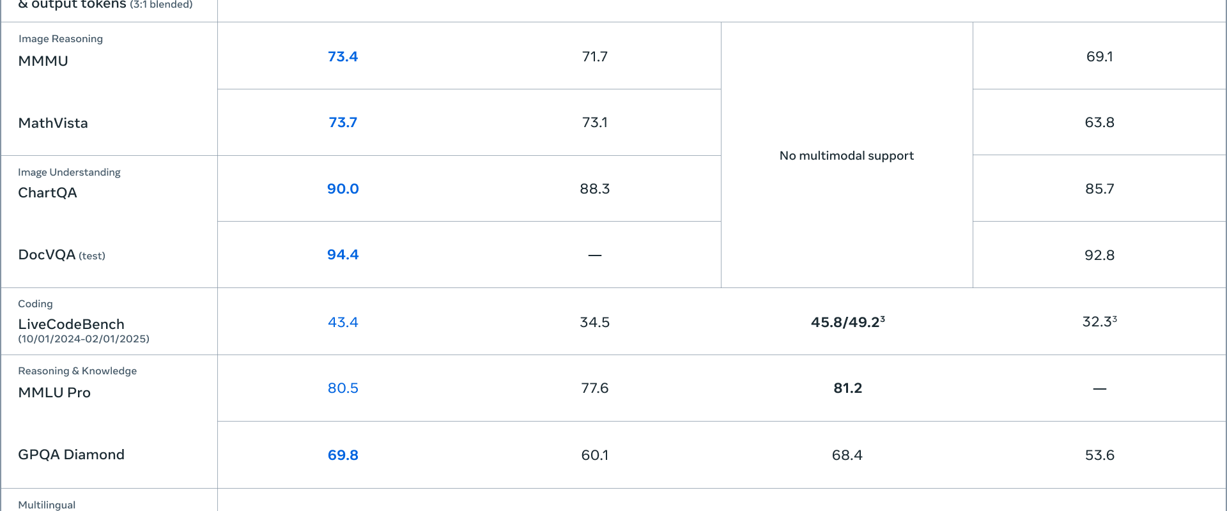Click the MMLU Pro value 80.5
Image resolution: width=1227 pixels, height=511 pixels.
coord(343,388)
